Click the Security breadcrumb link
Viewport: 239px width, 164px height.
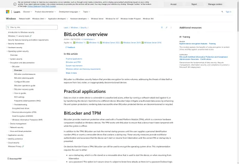(x=84, y=27)
